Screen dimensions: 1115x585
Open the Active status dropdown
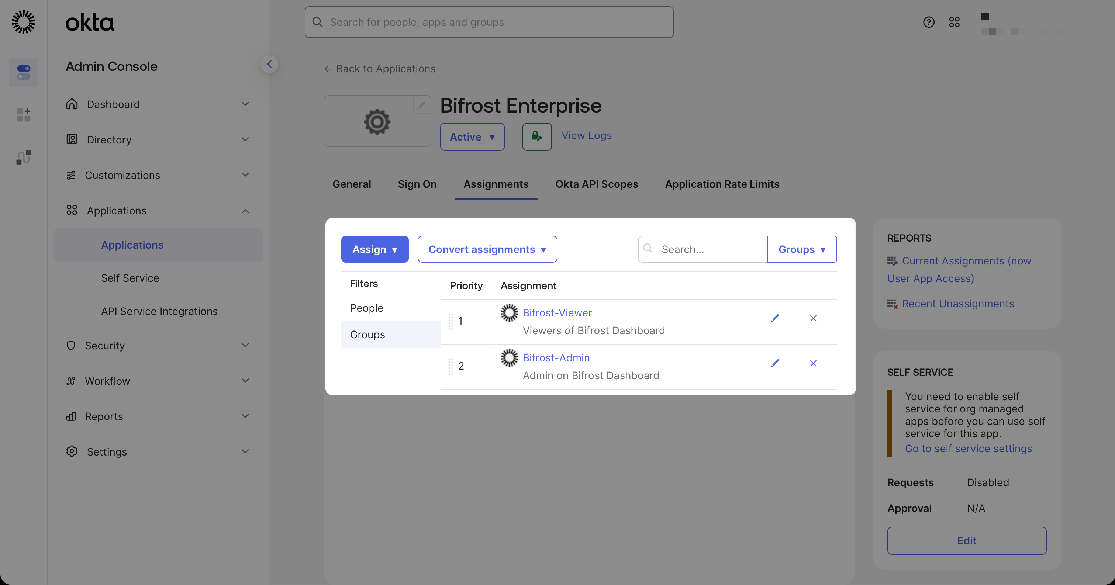472,137
